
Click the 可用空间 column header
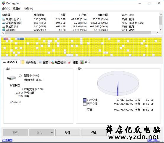[98, 15]
